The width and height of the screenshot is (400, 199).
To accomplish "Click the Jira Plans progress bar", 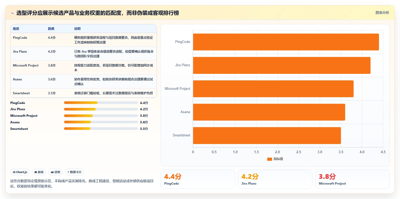I will 101,109.
